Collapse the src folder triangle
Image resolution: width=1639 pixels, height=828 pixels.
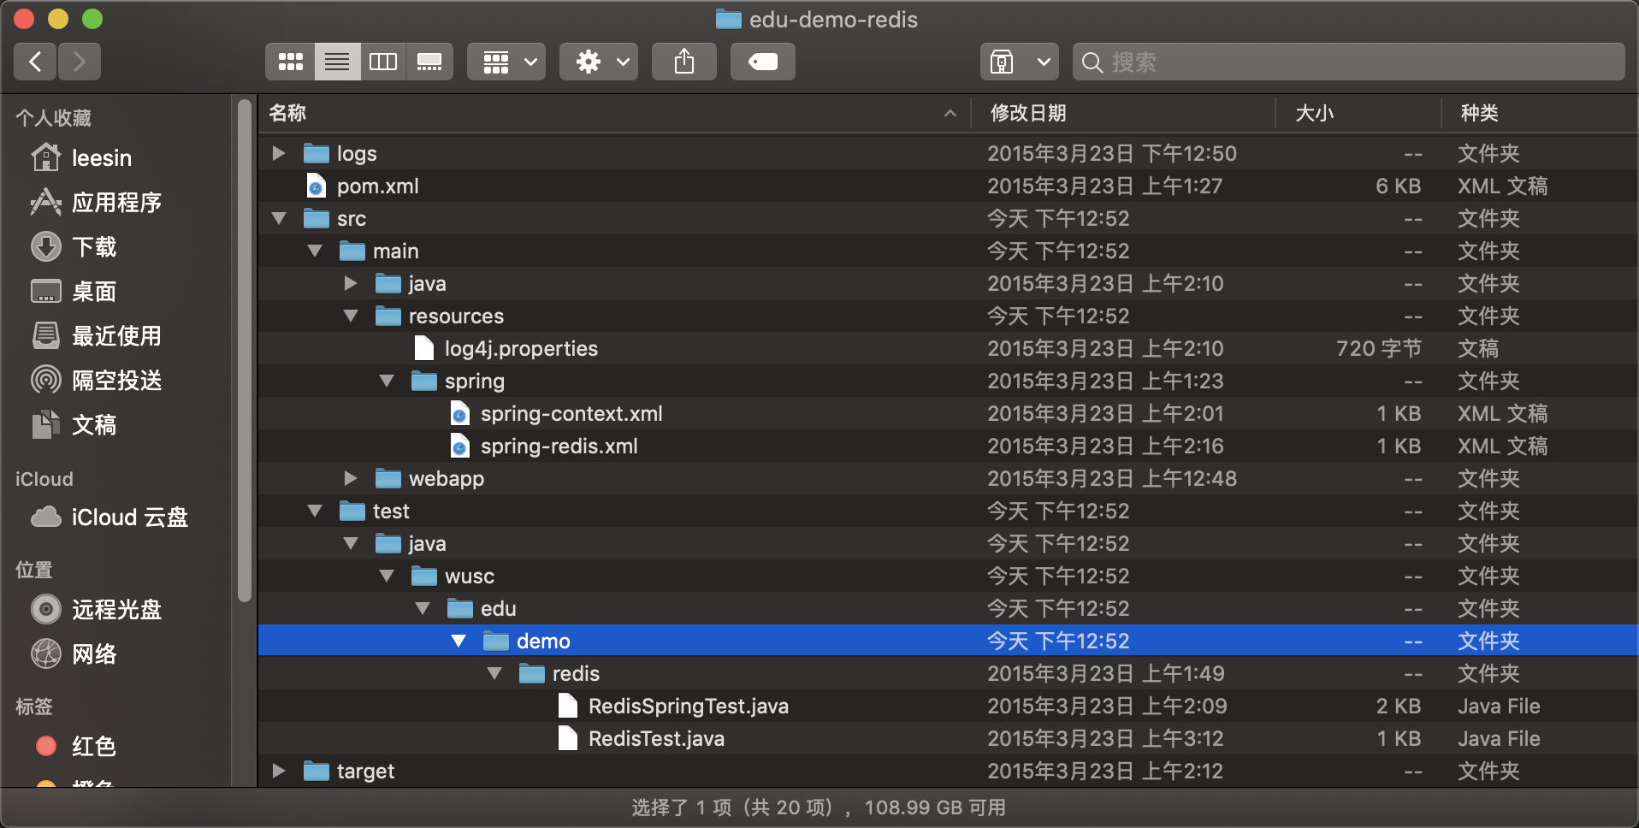point(279,218)
